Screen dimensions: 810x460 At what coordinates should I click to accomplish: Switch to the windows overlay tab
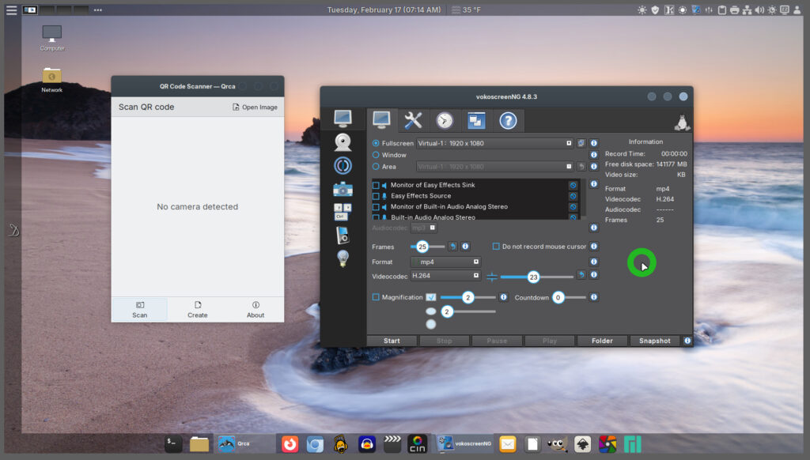[475, 120]
